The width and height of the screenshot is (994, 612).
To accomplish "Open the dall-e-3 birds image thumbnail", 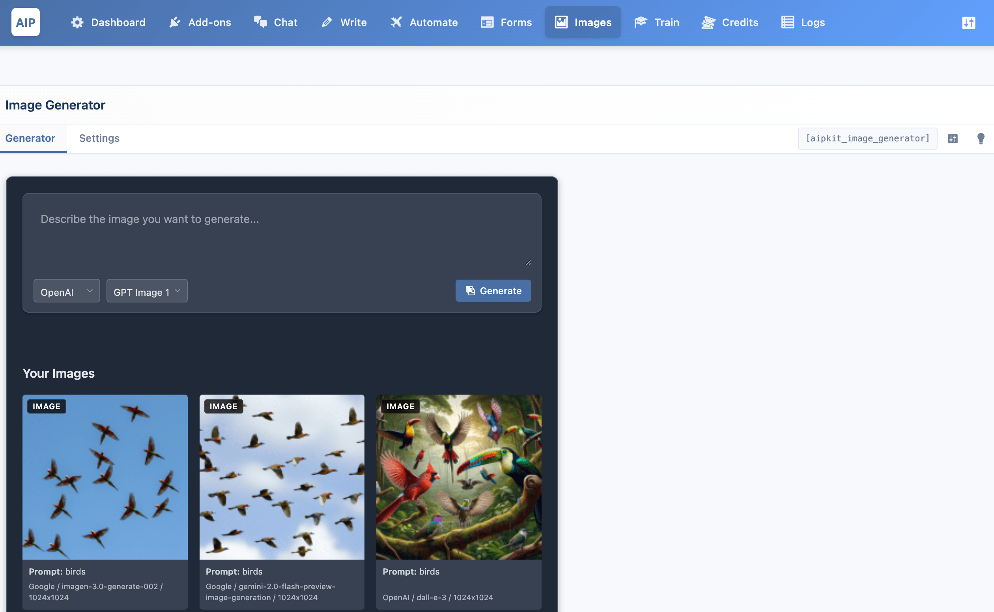I will (x=458, y=477).
